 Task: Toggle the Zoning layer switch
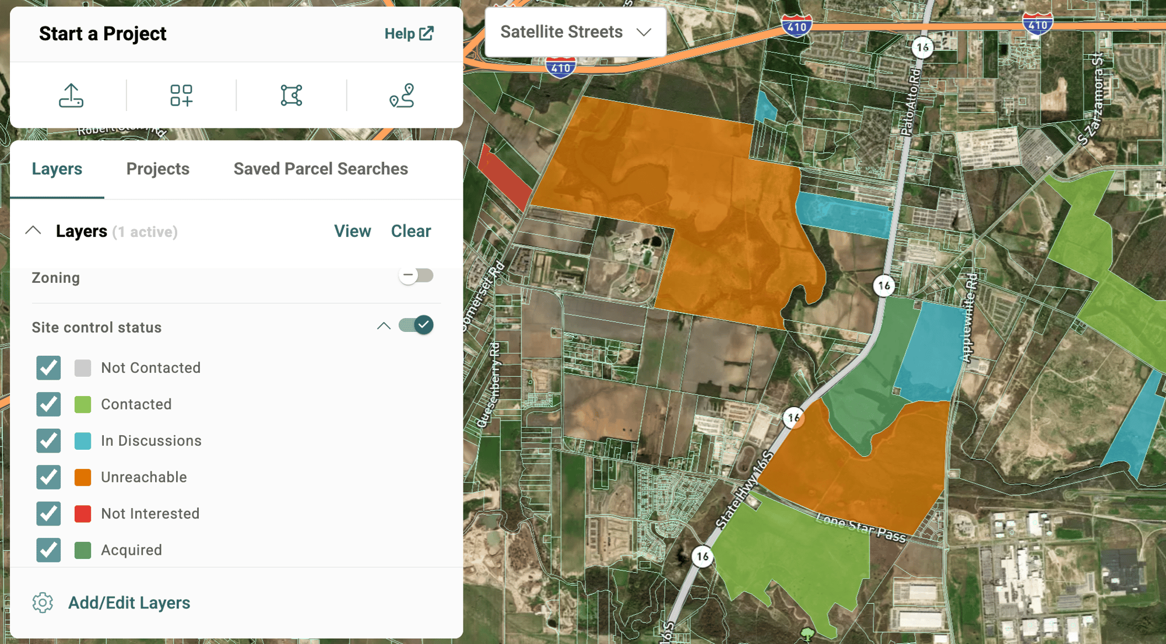[x=416, y=275]
